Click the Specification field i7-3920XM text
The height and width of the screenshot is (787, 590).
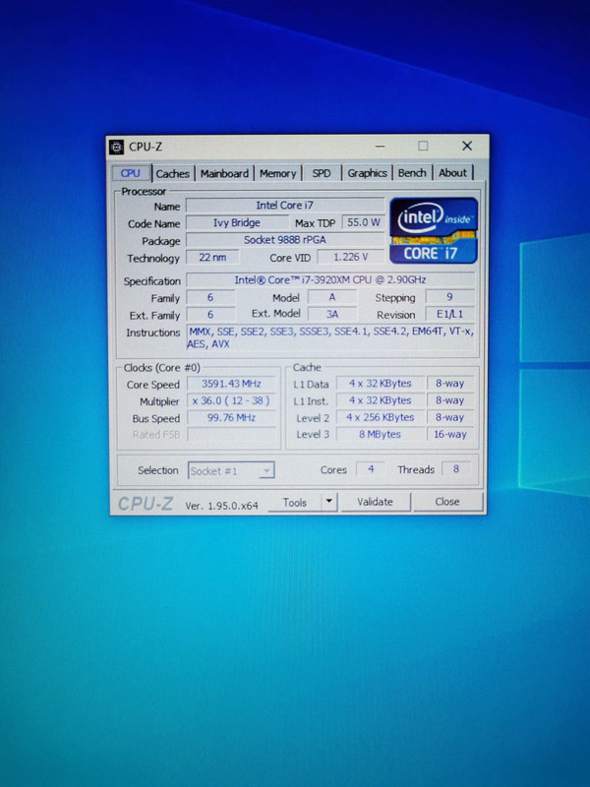click(330, 280)
